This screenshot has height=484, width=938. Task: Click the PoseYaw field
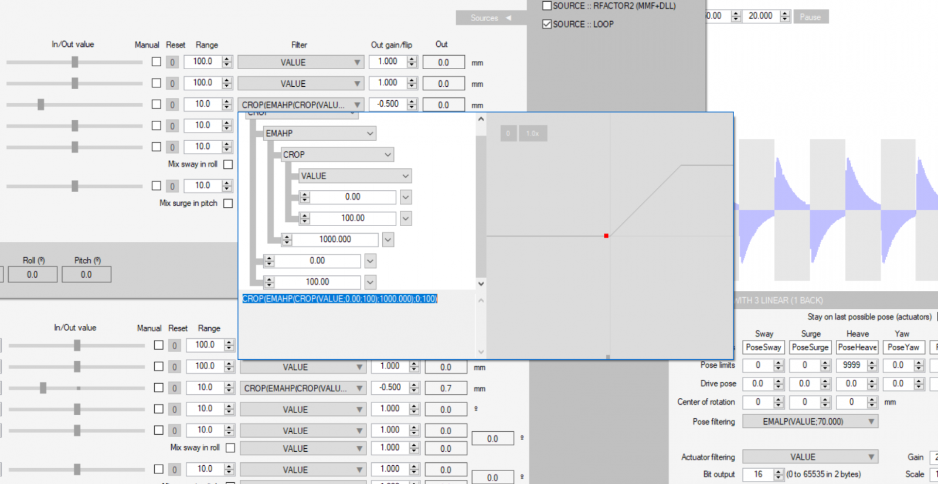(903, 347)
